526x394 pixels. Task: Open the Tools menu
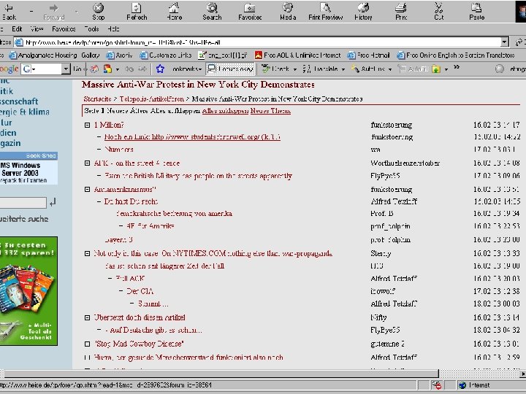click(91, 29)
